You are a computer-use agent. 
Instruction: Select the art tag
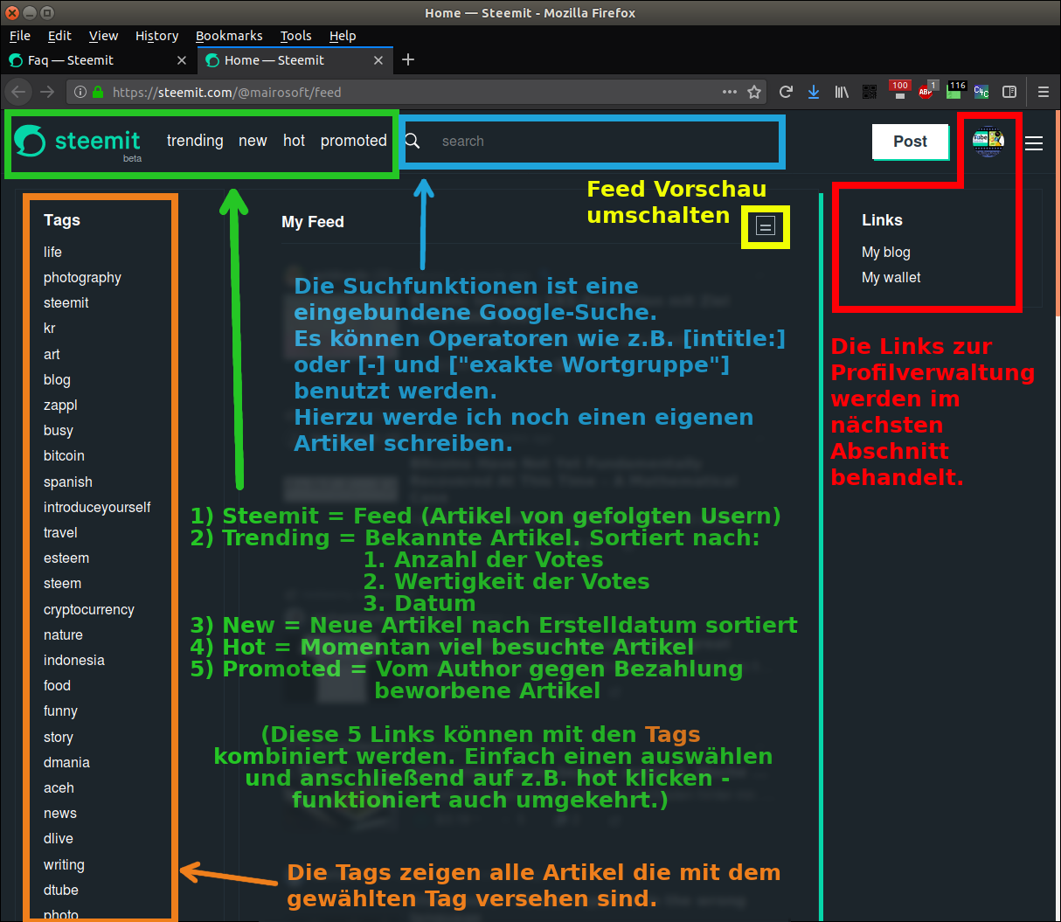point(52,354)
